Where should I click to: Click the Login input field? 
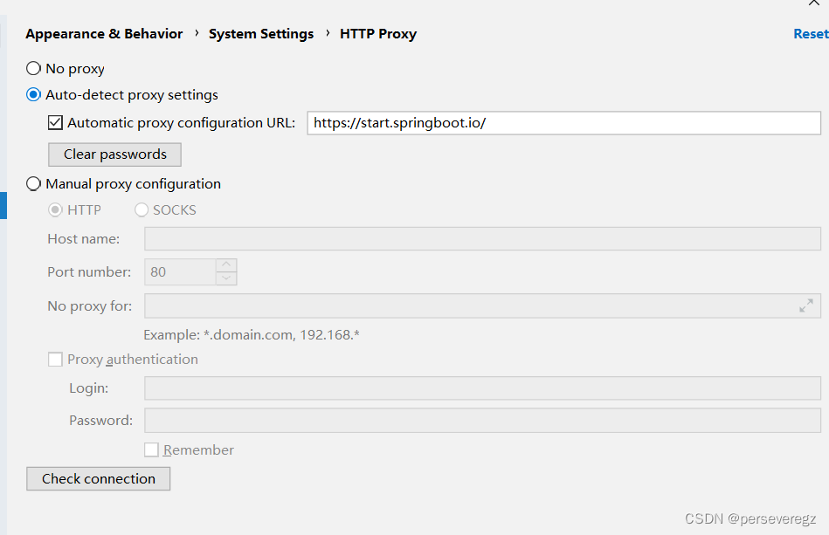click(480, 388)
